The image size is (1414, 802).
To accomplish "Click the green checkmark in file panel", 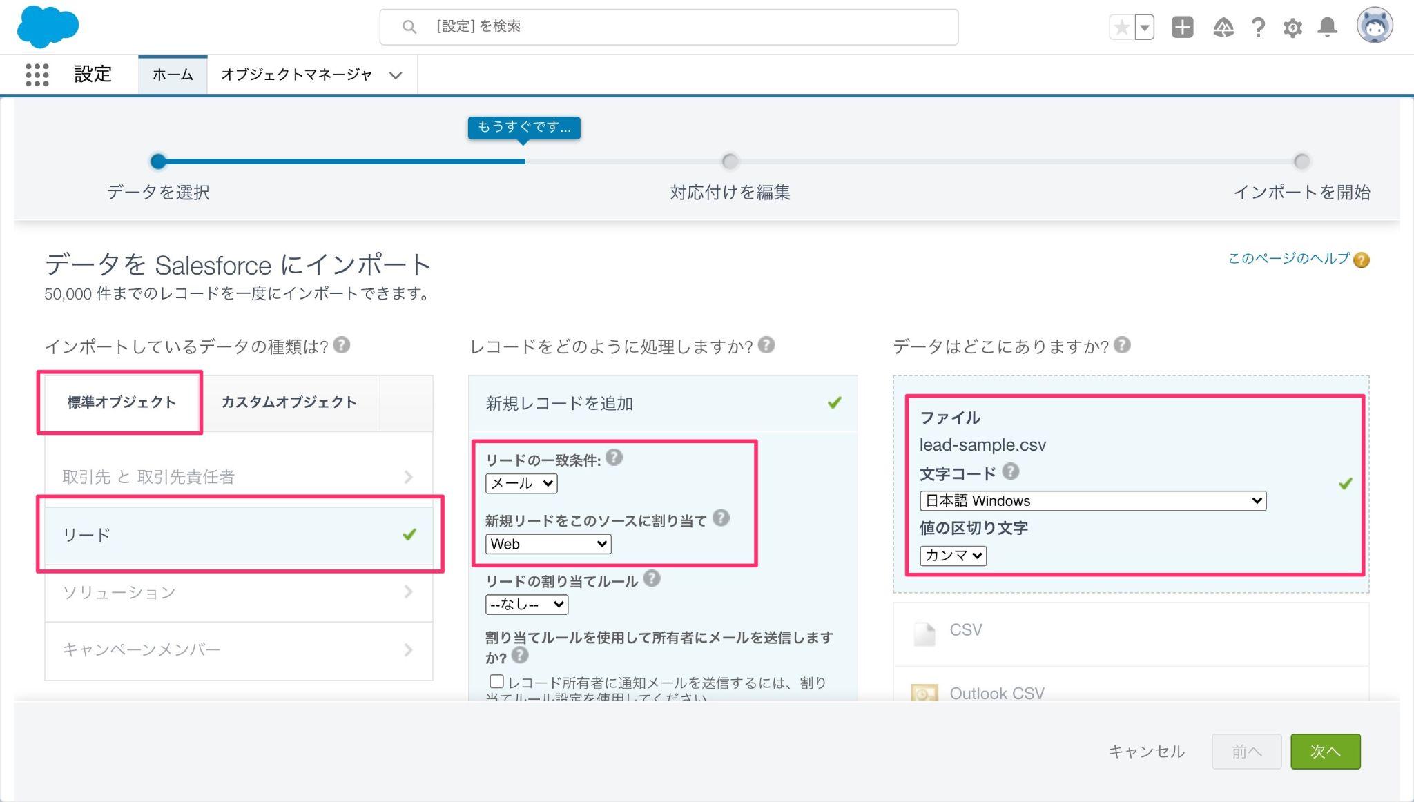I will pyautogui.click(x=1346, y=484).
